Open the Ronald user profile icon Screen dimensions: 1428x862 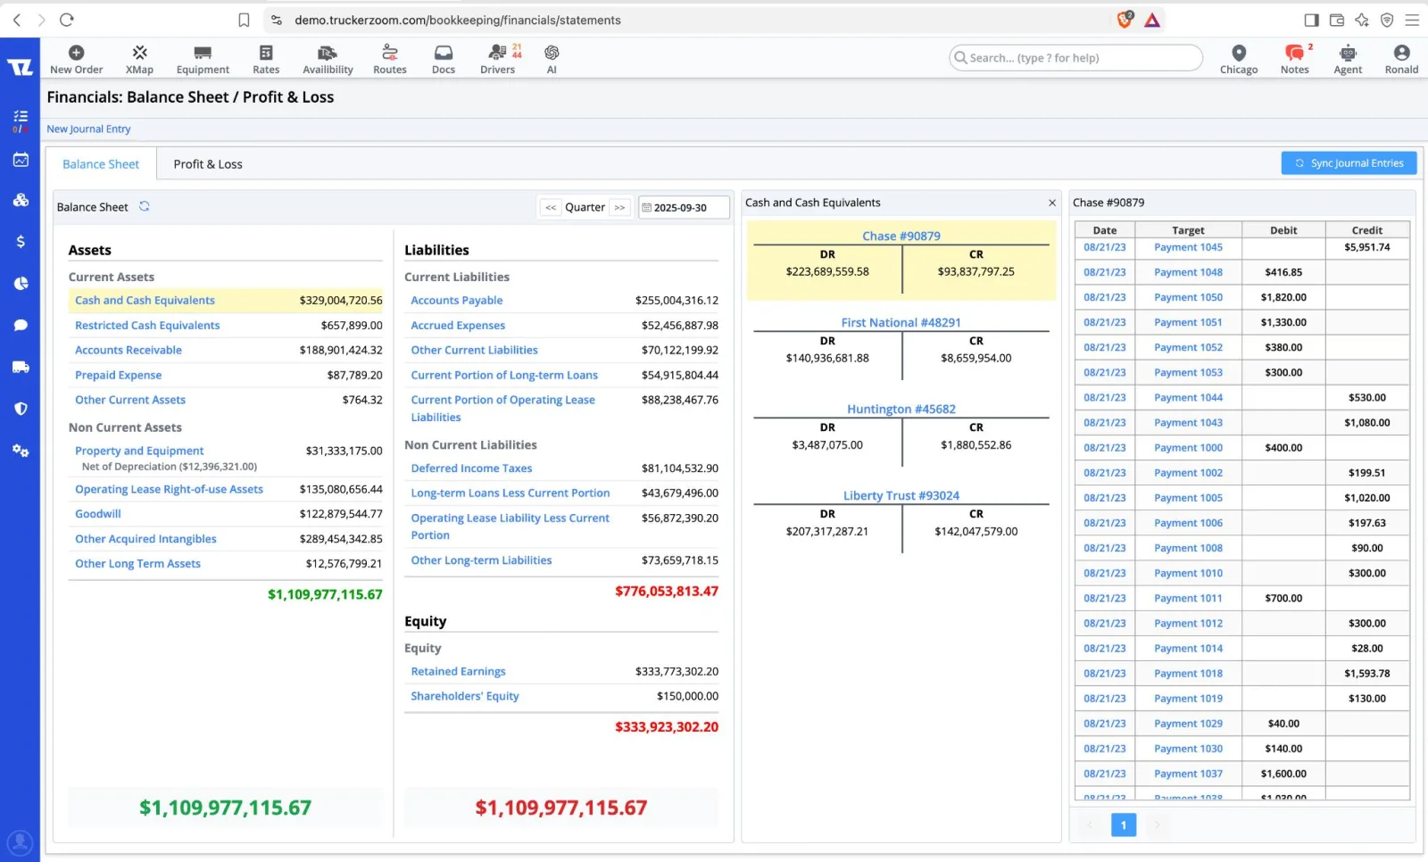tap(1401, 59)
